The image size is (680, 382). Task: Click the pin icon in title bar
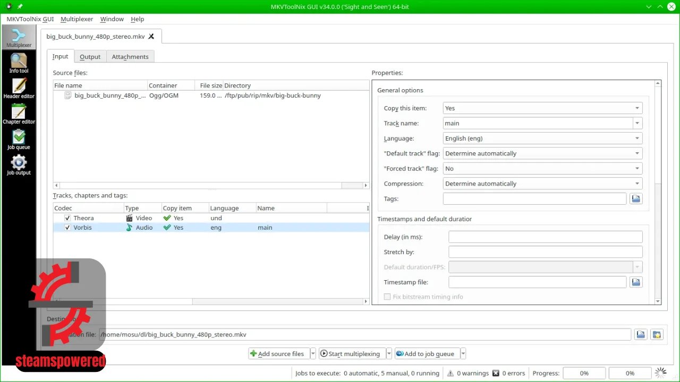point(20,6)
